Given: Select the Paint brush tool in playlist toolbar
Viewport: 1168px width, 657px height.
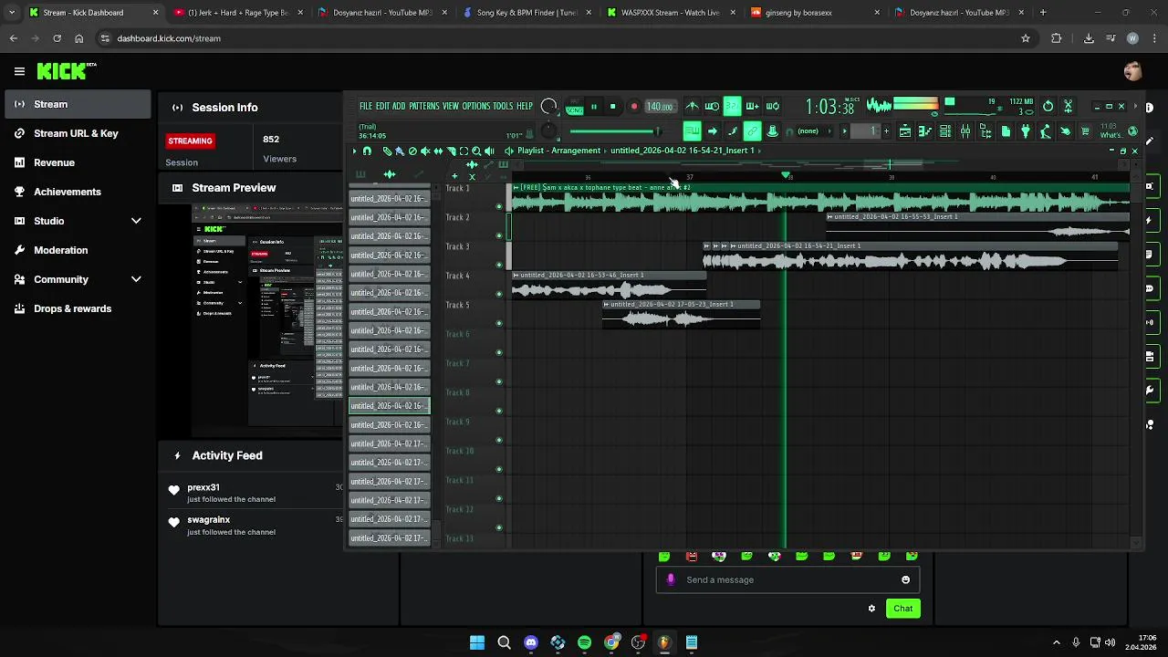Looking at the screenshot, I should pyautogui.click(x=400, y=151).
